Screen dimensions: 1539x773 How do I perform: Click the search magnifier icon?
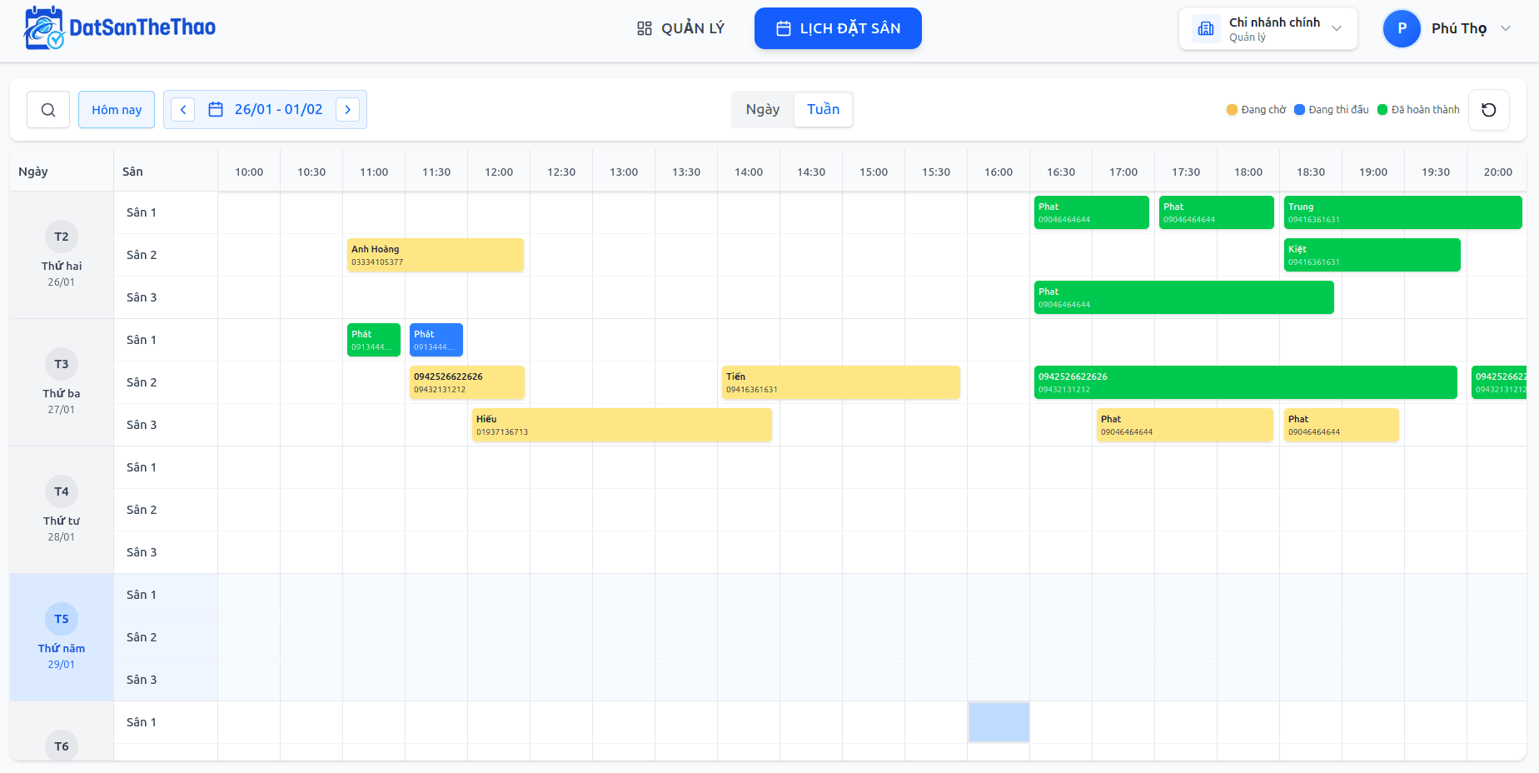(48, 110)
